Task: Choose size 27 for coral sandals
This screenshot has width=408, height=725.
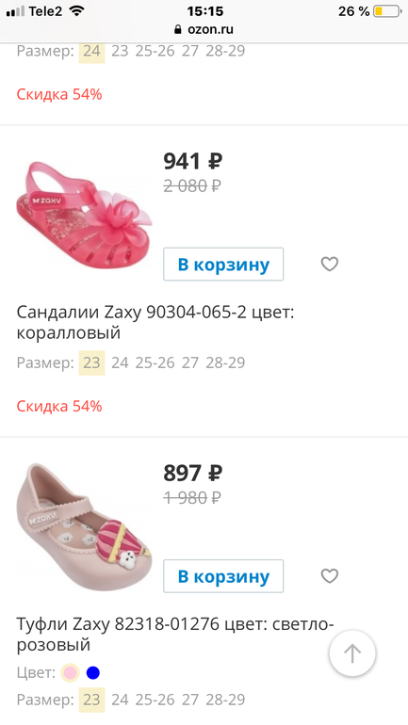Action: coord(190,362)
